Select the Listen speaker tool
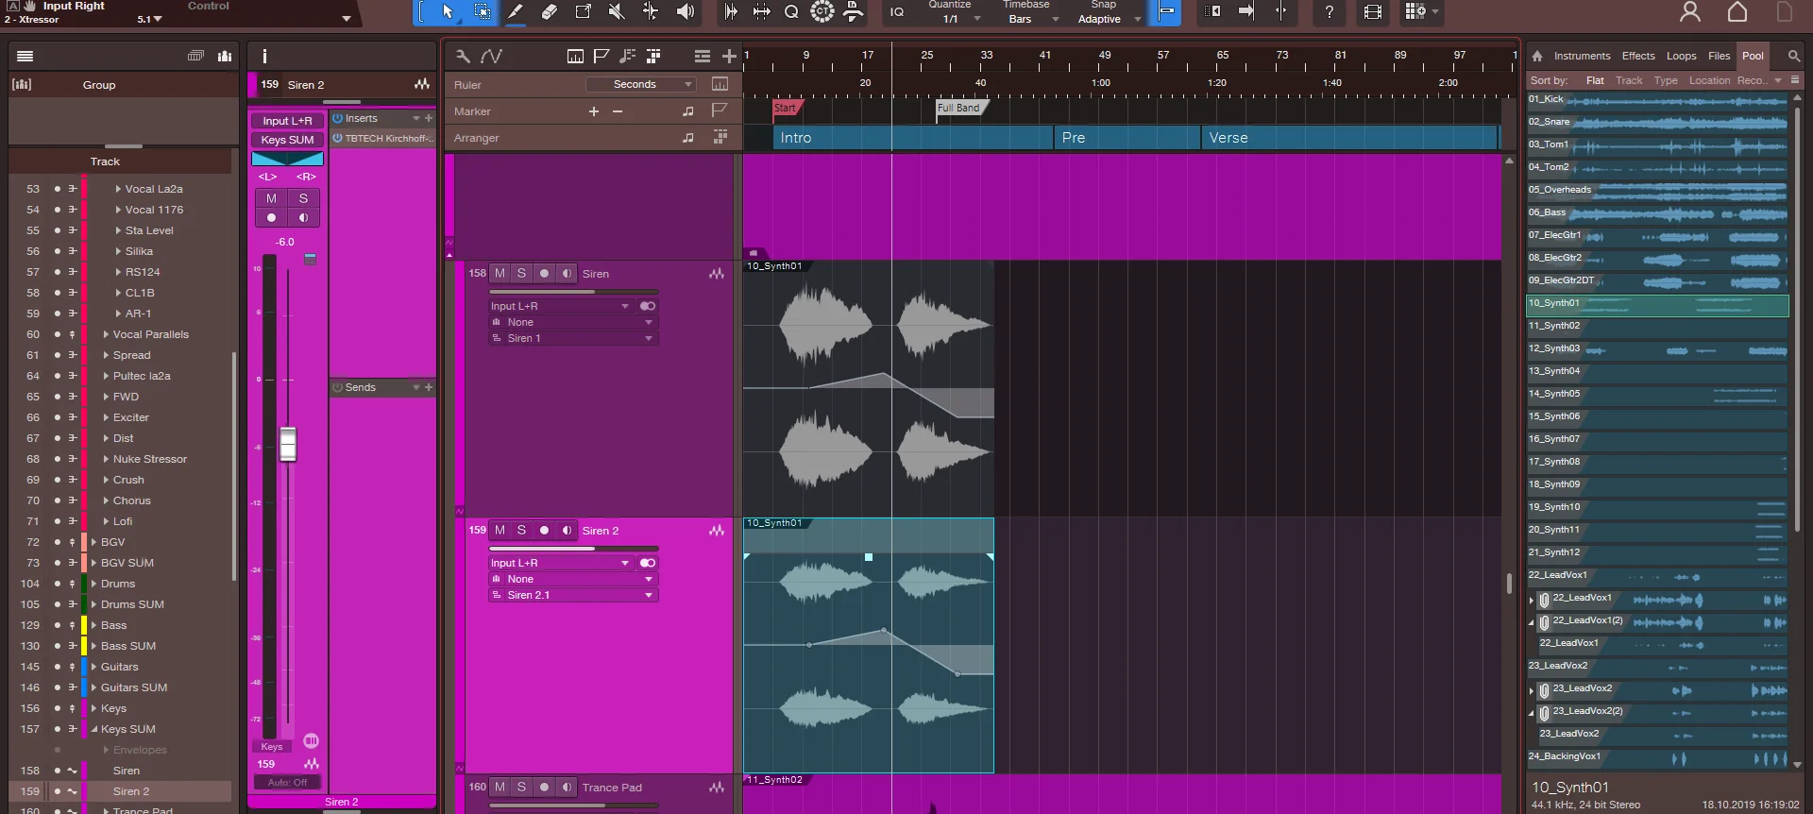 [x=686, y=12]
